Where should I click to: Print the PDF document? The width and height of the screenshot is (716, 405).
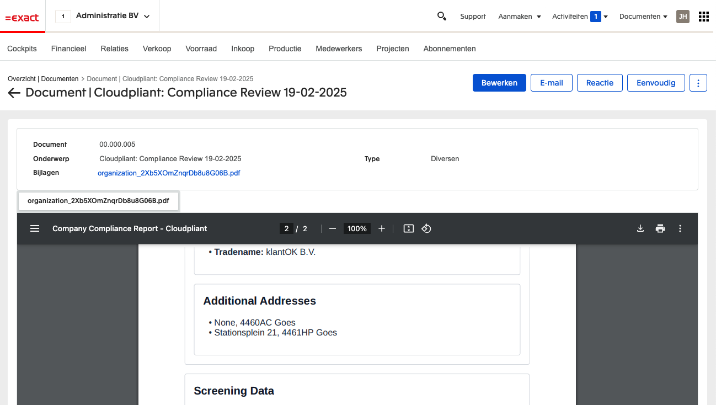(660, 228)
